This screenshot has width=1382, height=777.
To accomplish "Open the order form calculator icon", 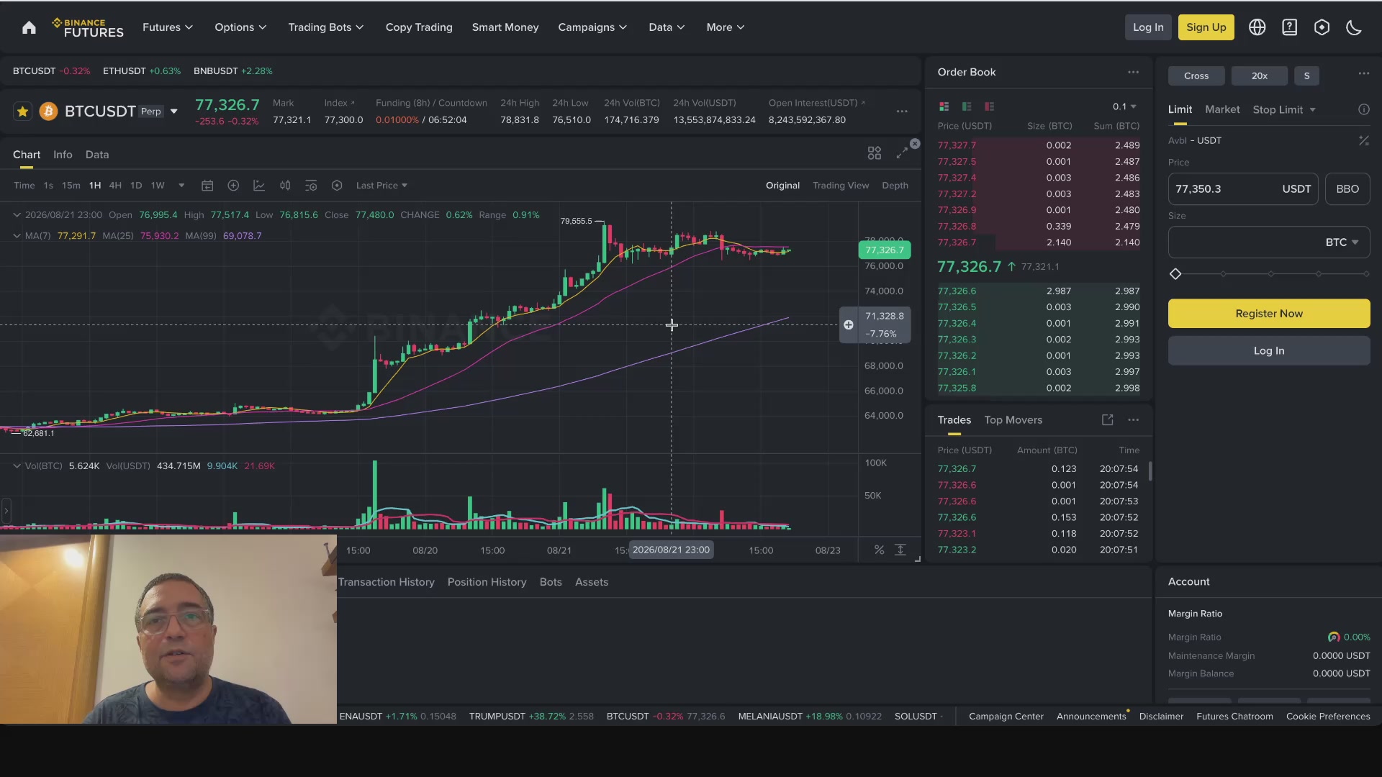I will [1363, 141].
